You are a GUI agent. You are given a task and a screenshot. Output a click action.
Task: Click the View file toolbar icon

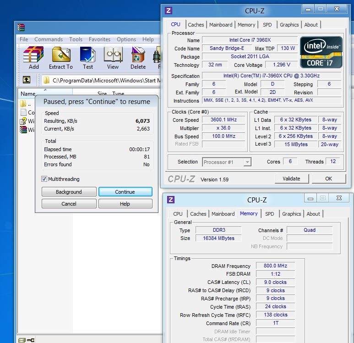pyautogui.click(x=113, y=57)
